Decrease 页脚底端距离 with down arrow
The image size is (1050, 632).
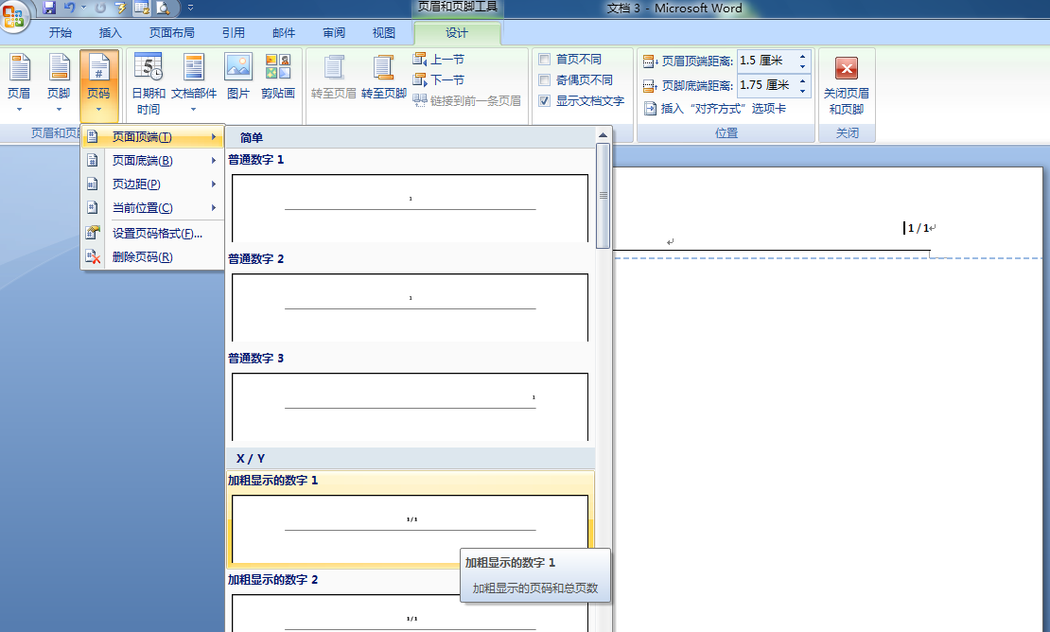(802, 91)
